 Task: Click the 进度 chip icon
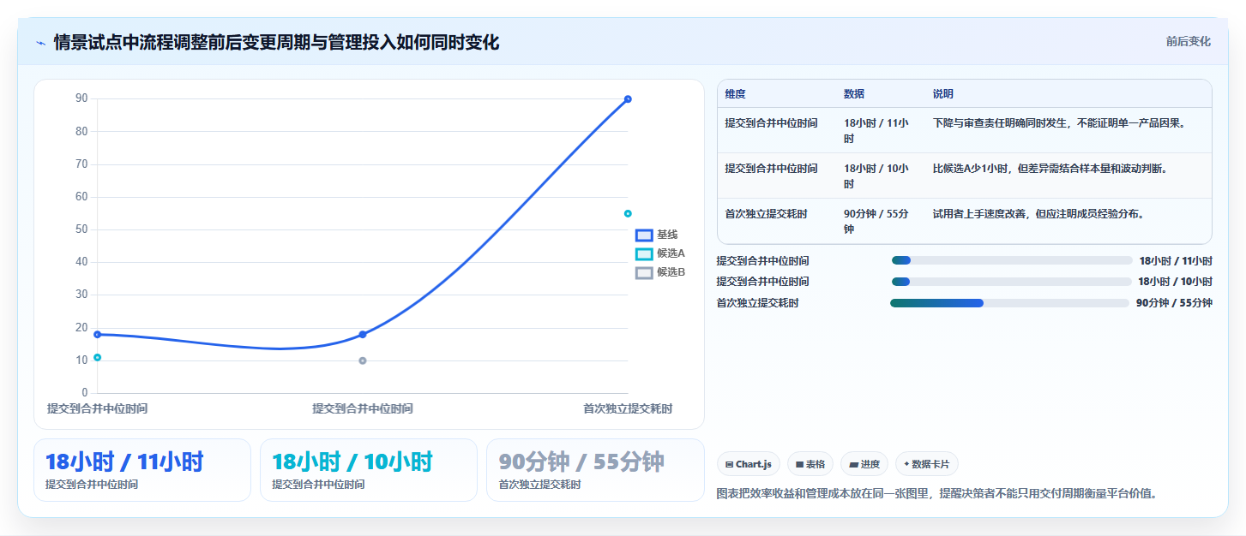[x=853, y=464]
